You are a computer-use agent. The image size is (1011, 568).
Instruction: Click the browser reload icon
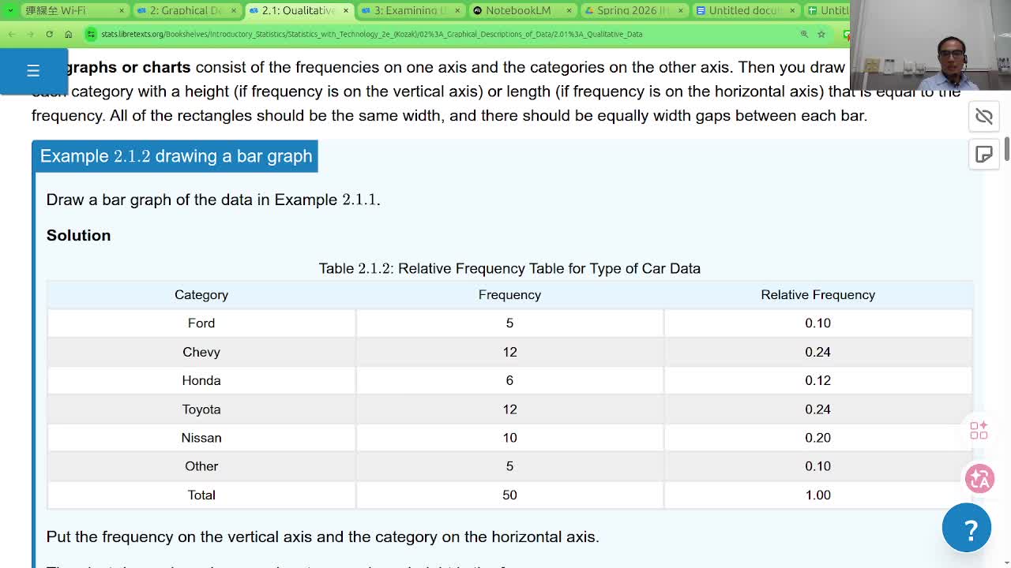pyautogui.click(x=49, y=34)
